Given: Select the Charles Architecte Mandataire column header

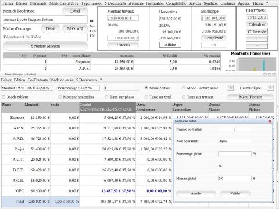Looking at the screenshot, I should [x=108, y=107].
